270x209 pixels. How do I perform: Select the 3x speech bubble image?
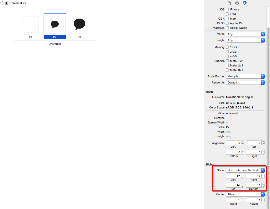(79, 24)
